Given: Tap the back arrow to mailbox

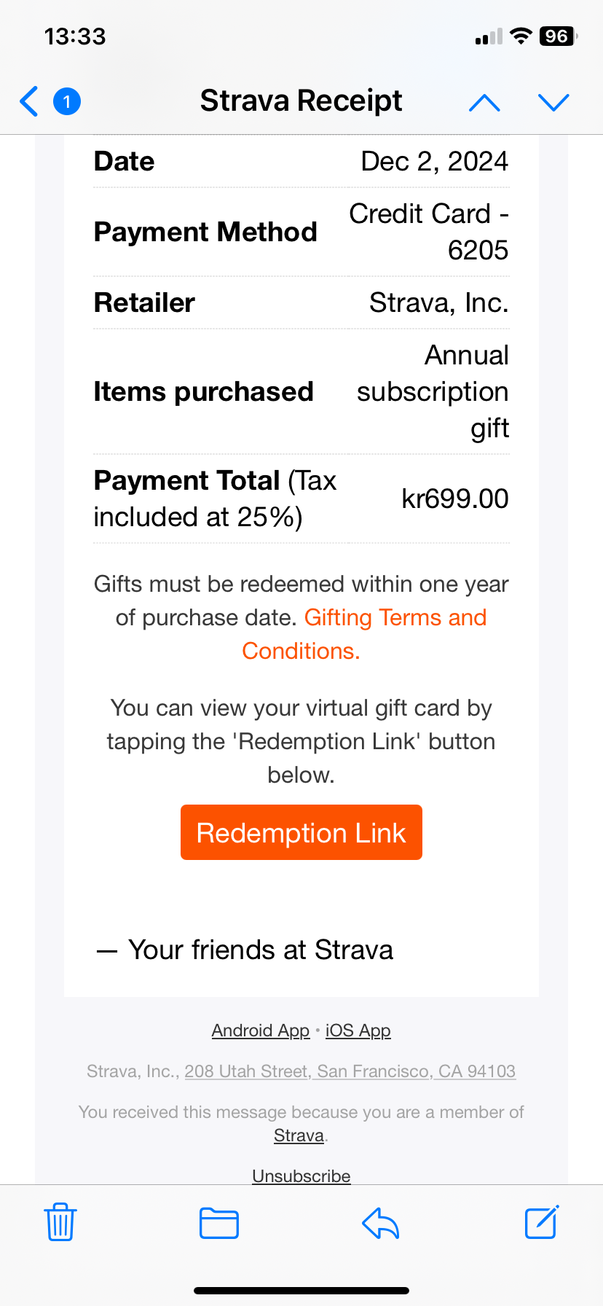Looking at the screenshot, I should pos(29,101).
